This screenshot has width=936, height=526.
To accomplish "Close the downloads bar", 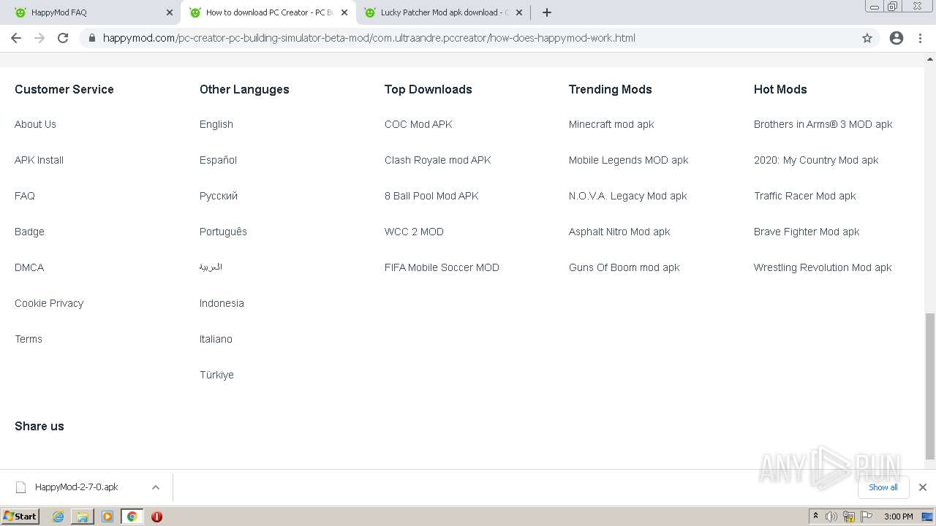I will coord(923,487).
